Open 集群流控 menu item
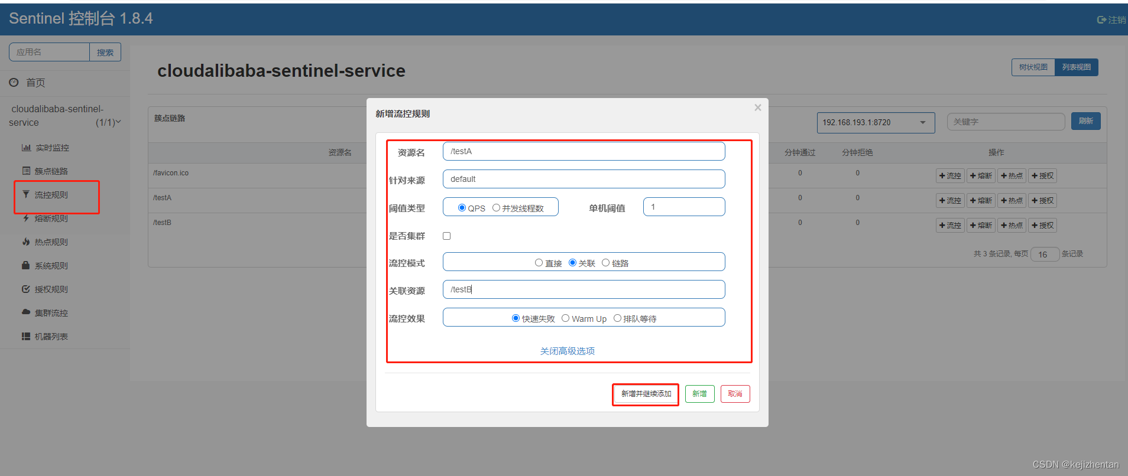The width and height of the screenshot is (1128, 476). click(x=51, y=313)
